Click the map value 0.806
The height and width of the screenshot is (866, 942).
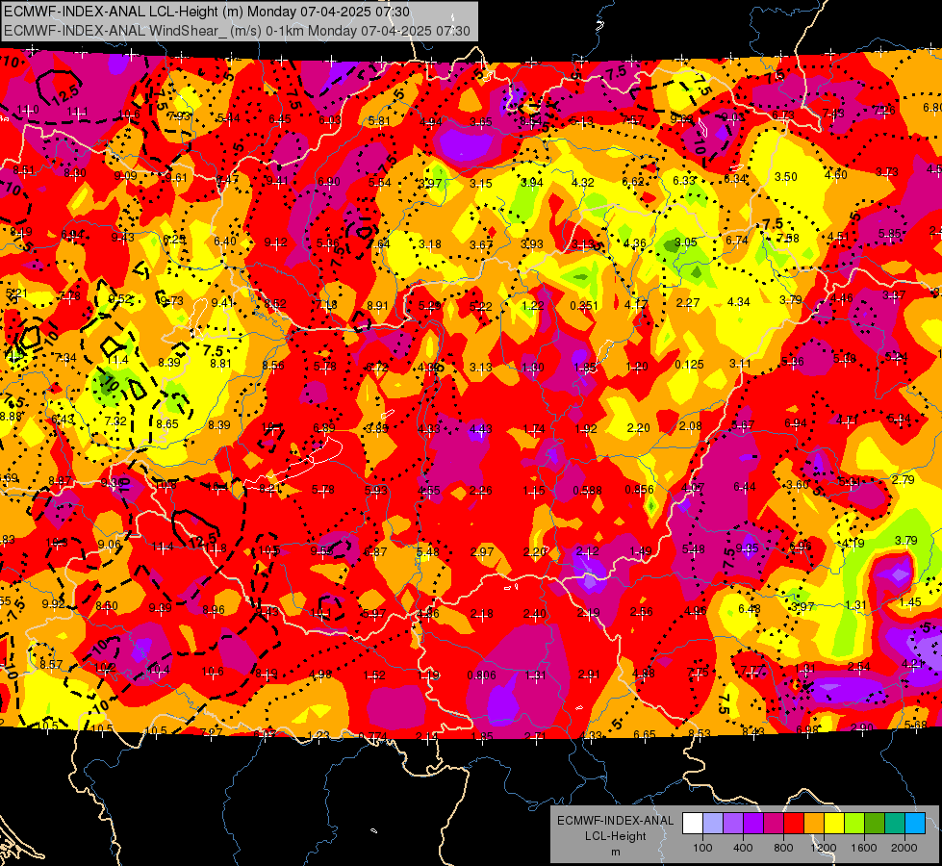pos(481,675)
